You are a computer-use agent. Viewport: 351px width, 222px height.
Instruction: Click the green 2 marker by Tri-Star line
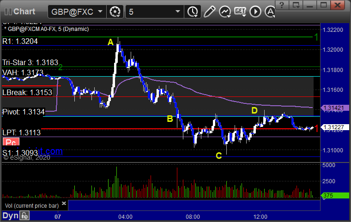point(60,67)
